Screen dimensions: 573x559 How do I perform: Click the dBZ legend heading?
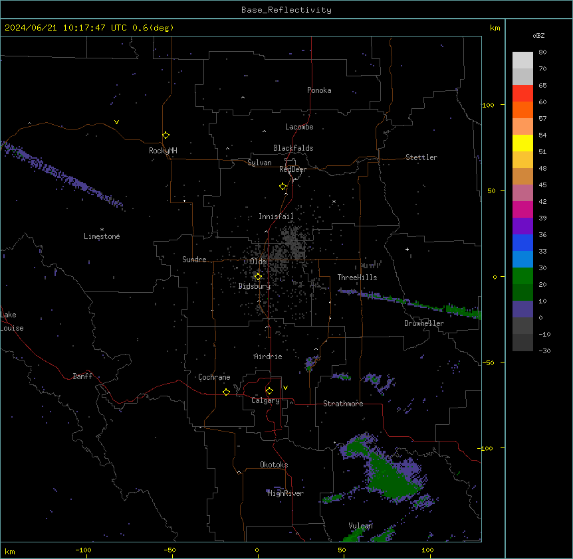pyautogui.click(x=538, y=35)
